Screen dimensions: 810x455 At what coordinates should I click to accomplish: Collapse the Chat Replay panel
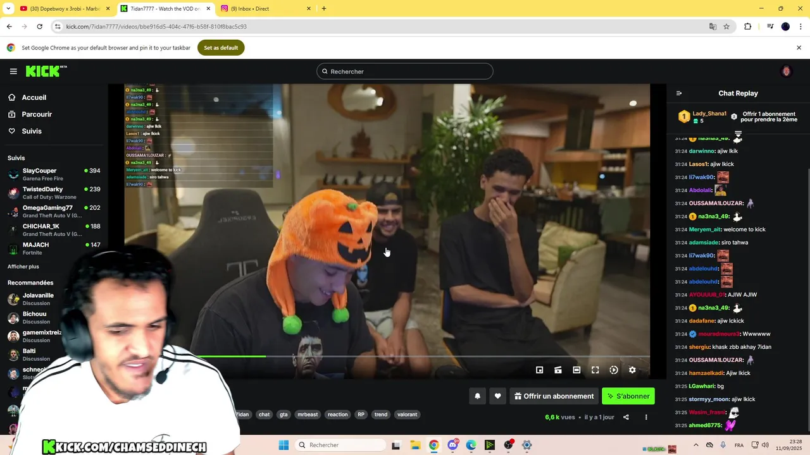(679, 94)
